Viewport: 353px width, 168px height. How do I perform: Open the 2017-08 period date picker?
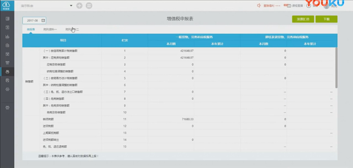[32, 20]
